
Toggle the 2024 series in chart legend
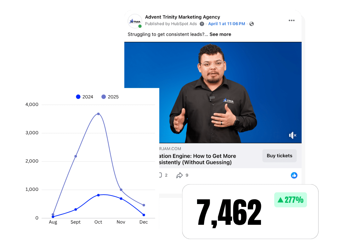(x=84, y=97)
